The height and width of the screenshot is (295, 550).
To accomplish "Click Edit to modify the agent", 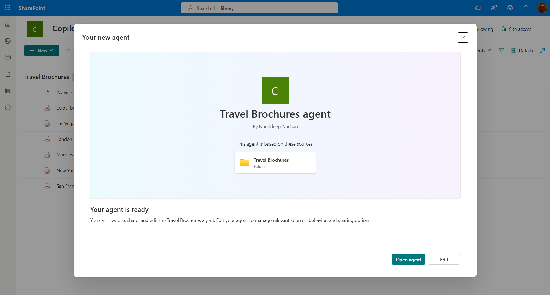I will (x=444, y=259).
